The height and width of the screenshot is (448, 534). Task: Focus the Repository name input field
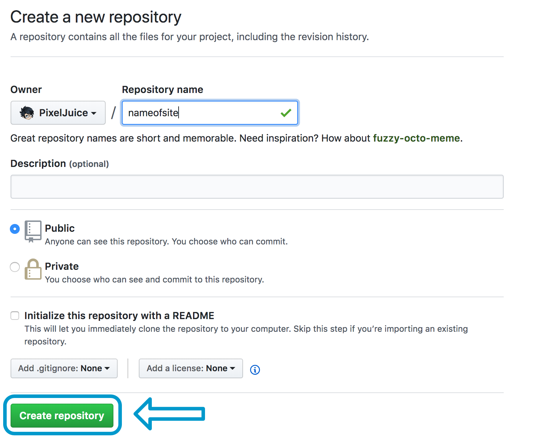pyautogui.click(x=210, y=113)
